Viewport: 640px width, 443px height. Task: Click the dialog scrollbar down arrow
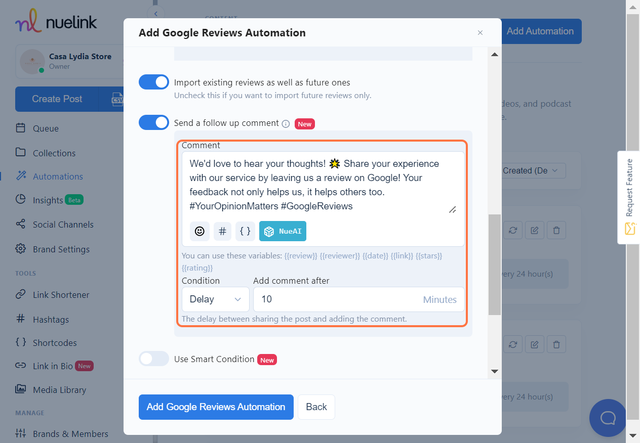495,372
